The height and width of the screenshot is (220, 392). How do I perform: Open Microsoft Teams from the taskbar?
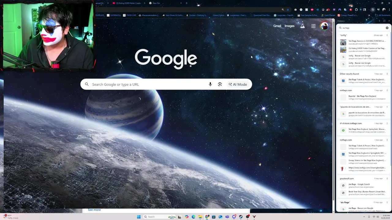[x=227, y=217]
